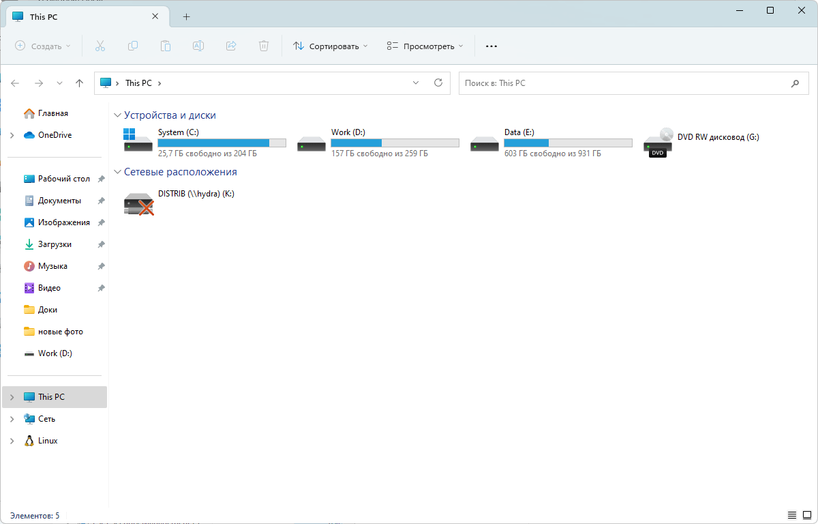The height and width of the screenshot is (524, 818).
Task: Click the text 603 ГБ свободно из 931 ГБ
Action: [553, 154]
